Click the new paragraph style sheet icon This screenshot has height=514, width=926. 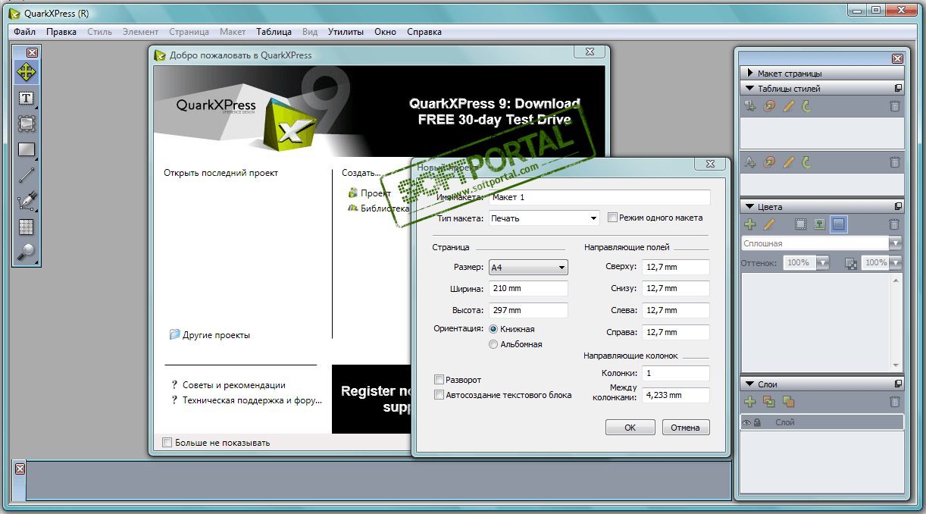pyautogui.click(x=750, y=106)
